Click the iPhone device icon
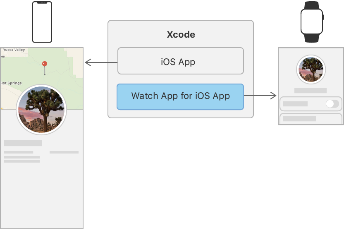The height and width of the screenshot is (230, 344). coord(42,22)
